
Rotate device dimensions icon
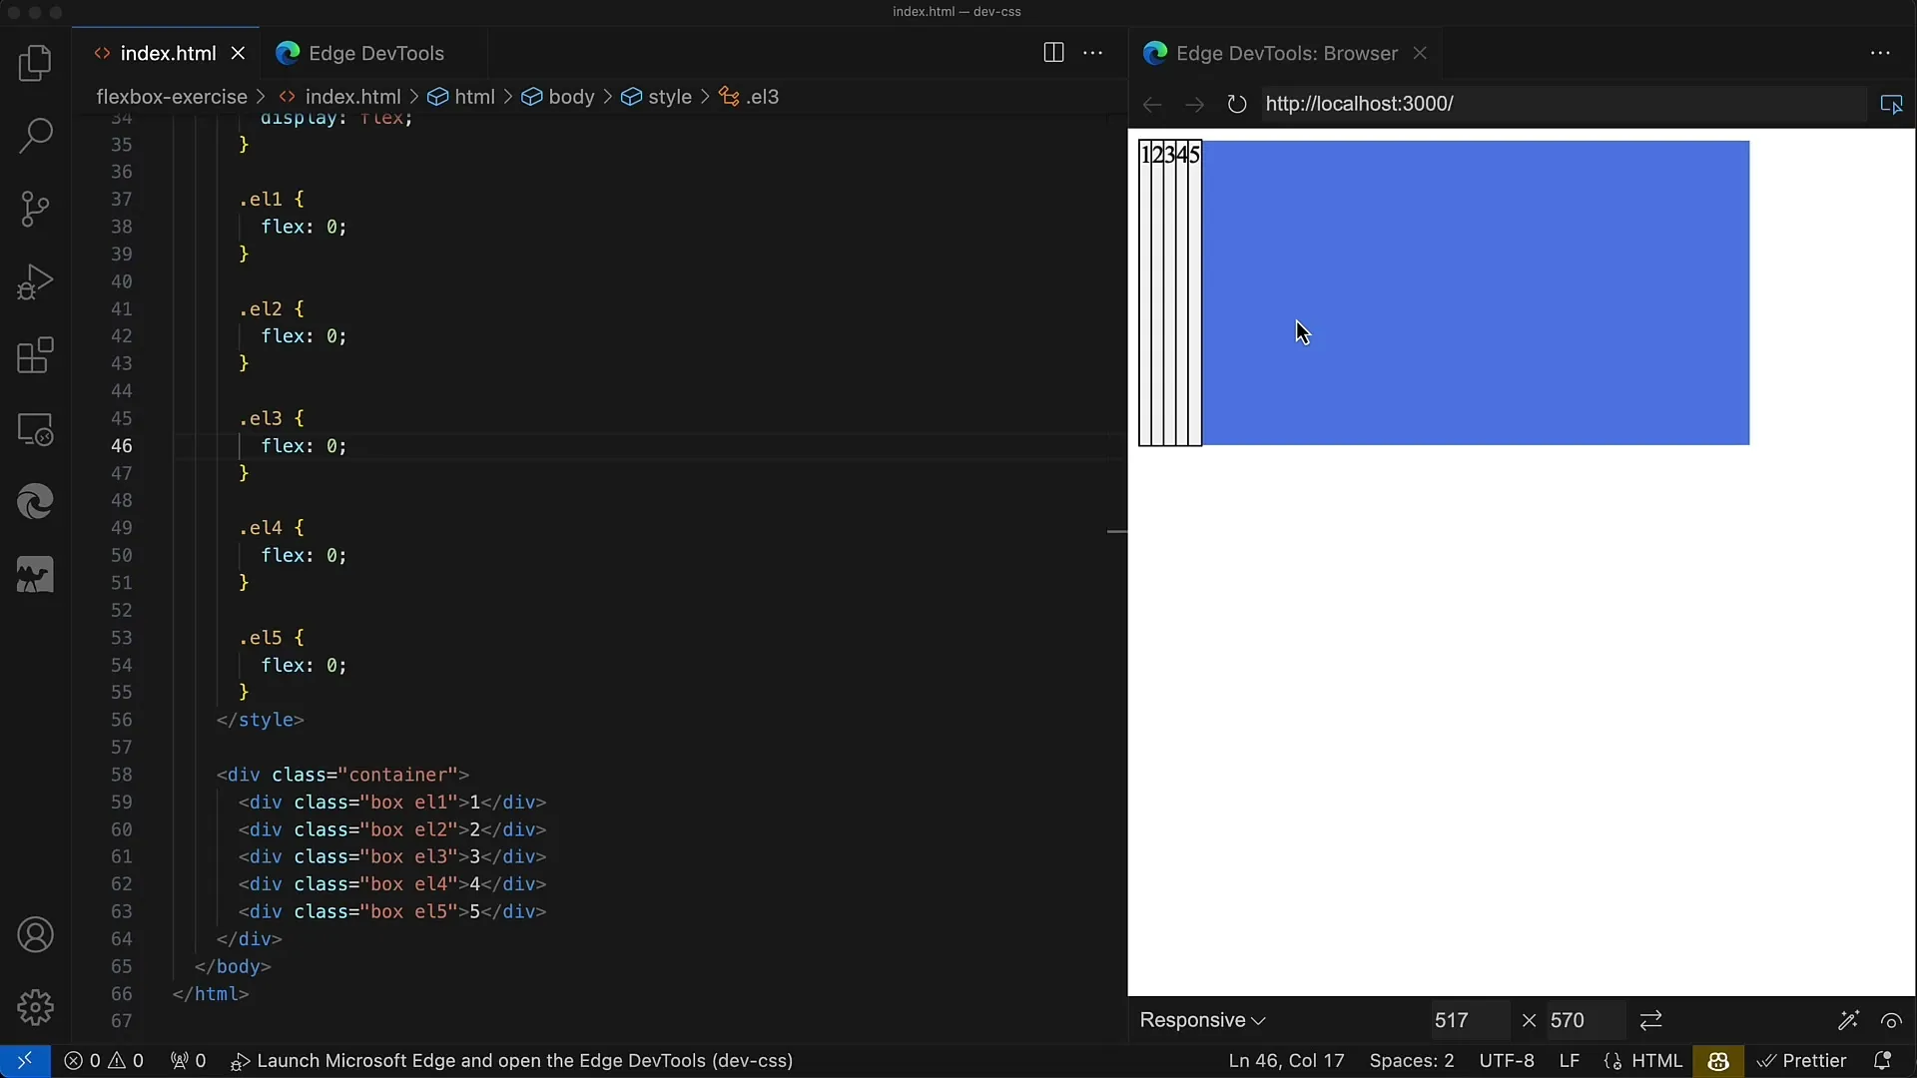coord(1650,1020)
